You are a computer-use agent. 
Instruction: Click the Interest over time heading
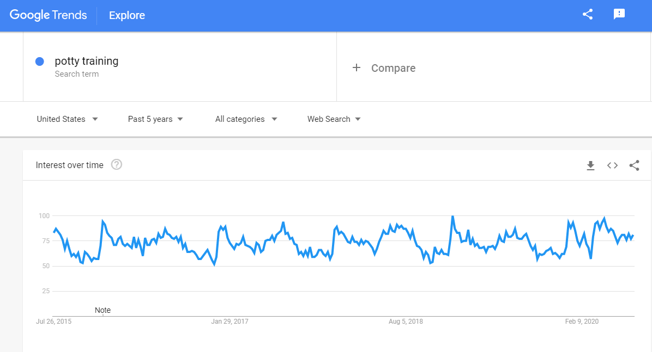[69, 165]
